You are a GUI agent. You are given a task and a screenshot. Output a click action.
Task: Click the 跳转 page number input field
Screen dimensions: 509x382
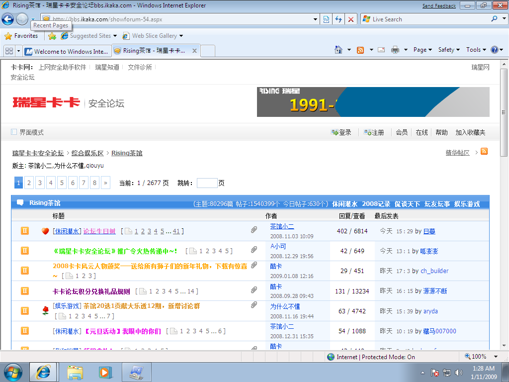[207, 183]
